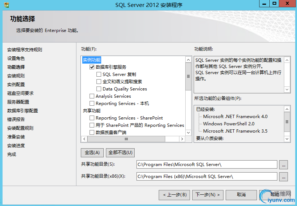Viewport: 297px width, 206px height.
Task: Click the prerequisites list scroll down arrow
Action: click(287, 139)
